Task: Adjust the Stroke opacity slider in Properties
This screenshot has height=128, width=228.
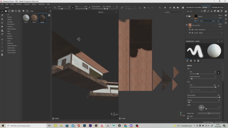Action: click(x=203, y=97)
